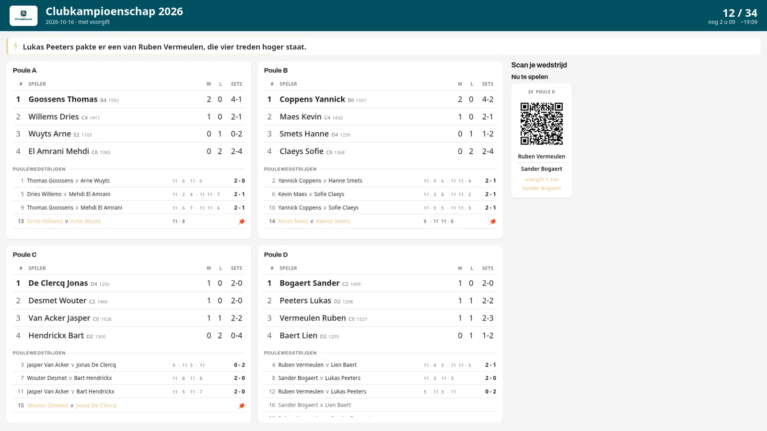Select the "Goossens Thomas" standings row
Screen dimensions: 767x431
[x=129, y=99]
